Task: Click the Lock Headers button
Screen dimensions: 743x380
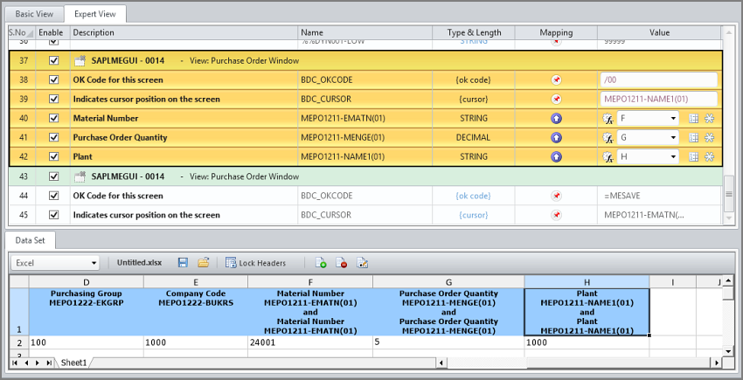Action: [256, 263]
